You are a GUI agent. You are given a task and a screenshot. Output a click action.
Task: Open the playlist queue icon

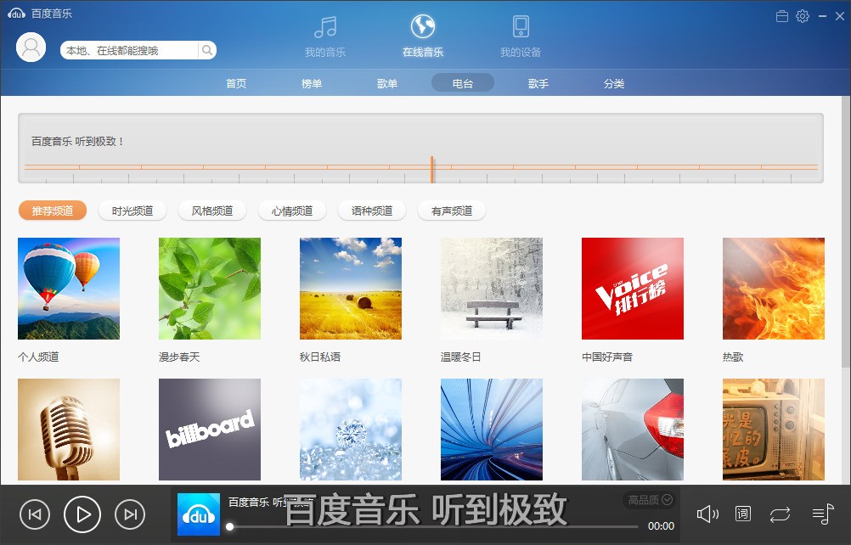pos(823,514)
